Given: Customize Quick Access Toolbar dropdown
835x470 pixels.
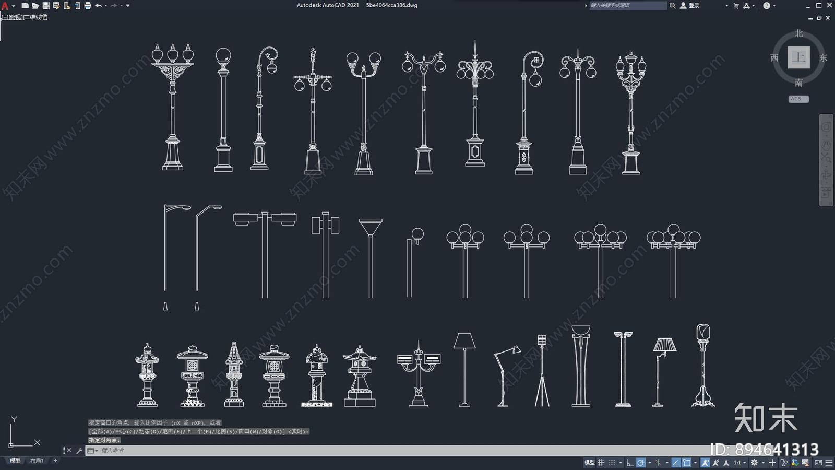Looking at the screenshot, I should (128, 6).
